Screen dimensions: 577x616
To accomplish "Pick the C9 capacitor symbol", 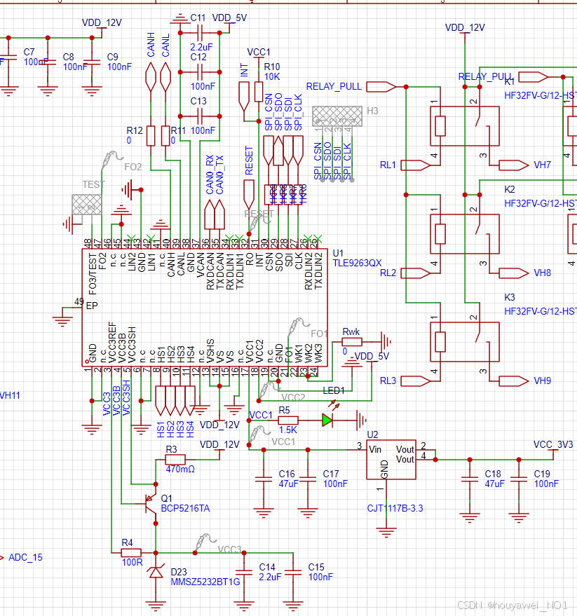I will (x=92, y=62).
